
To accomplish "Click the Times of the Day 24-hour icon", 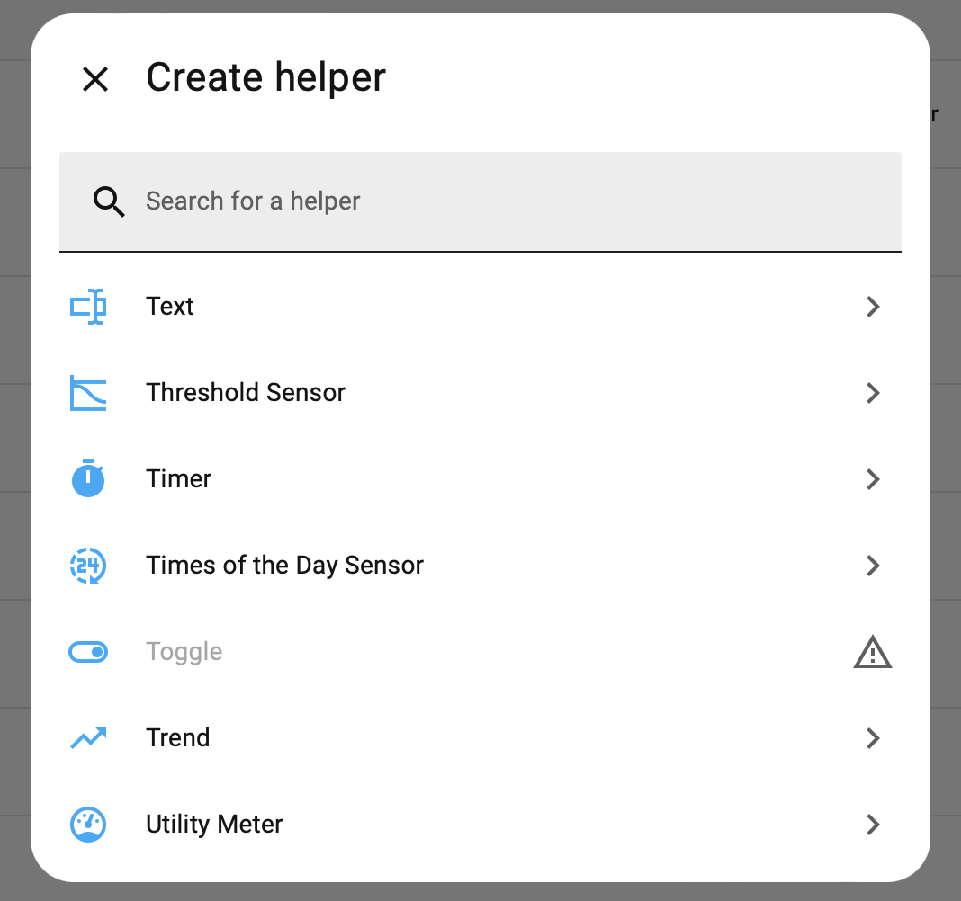I will pyautogui.click(x=88, y=566).
